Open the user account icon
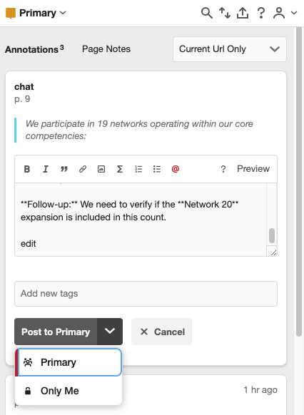The height and width of the screenshot is (415, 304). point(279,13)
